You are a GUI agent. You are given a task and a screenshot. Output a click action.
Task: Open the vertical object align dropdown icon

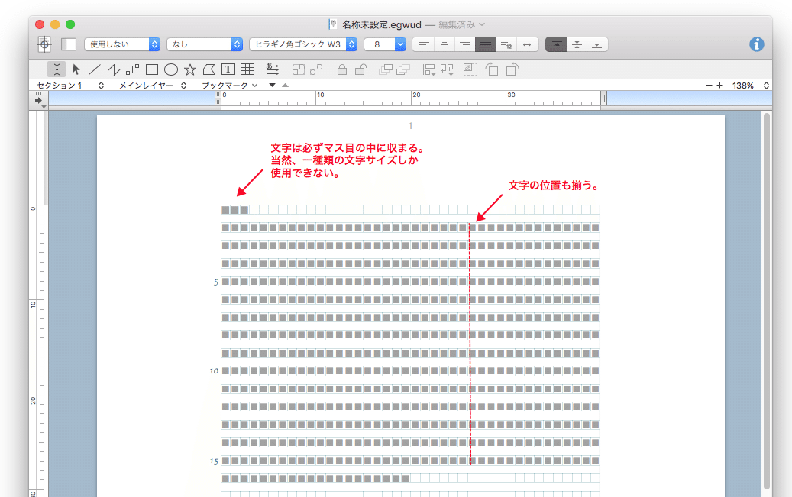click(447, 69)
